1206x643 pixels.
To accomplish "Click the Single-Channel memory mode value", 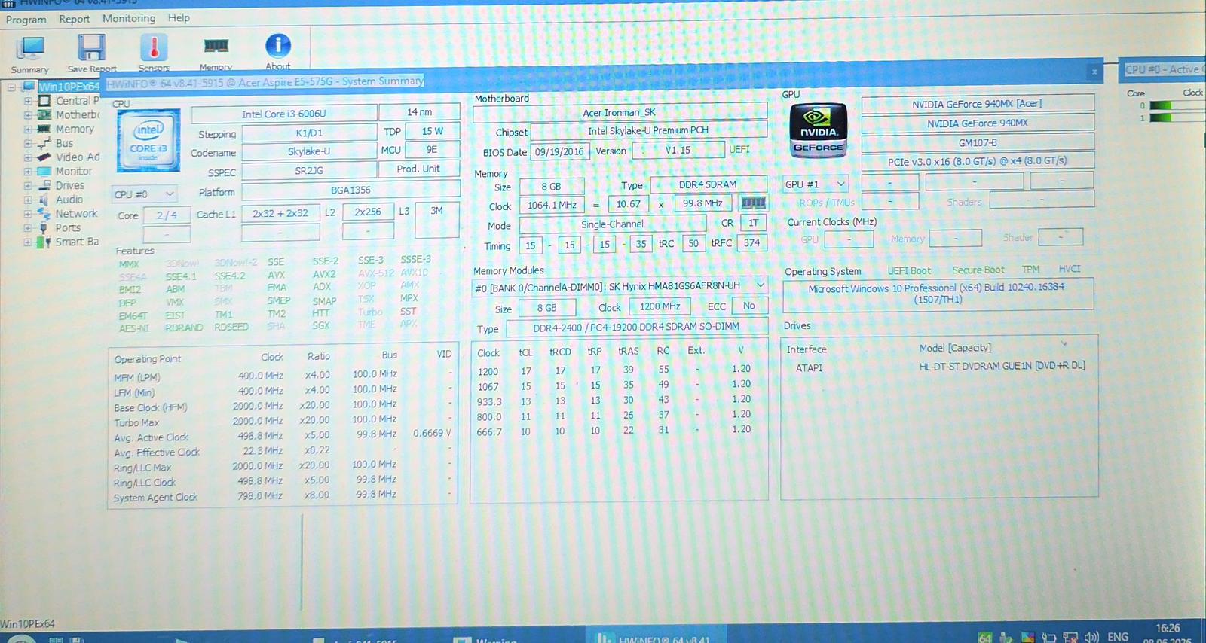I will (612, 224).
